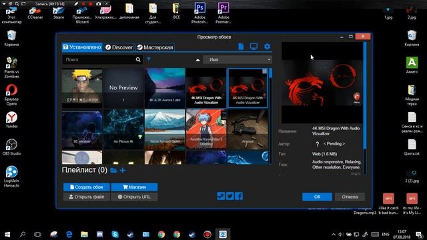Tick the checkbox on selected MSI Dragon thumbnail
427x240 pixels.
[264, 71]
